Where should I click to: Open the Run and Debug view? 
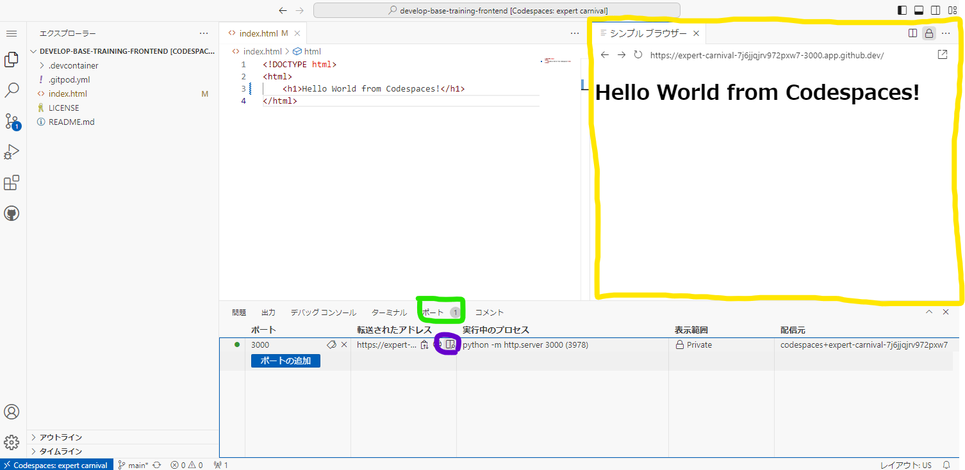click(x=12, y=152)
